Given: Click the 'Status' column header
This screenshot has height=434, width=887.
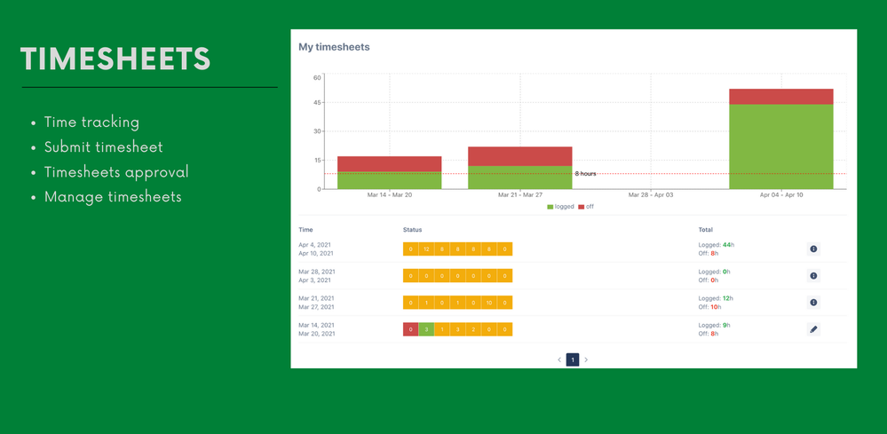Looking at the screenshot, I should pos(412,230).
